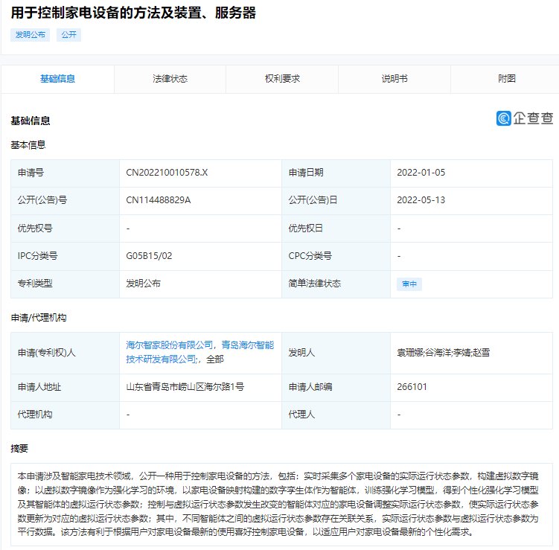Select publication number CN114488829A

click(x=159, y=200)
